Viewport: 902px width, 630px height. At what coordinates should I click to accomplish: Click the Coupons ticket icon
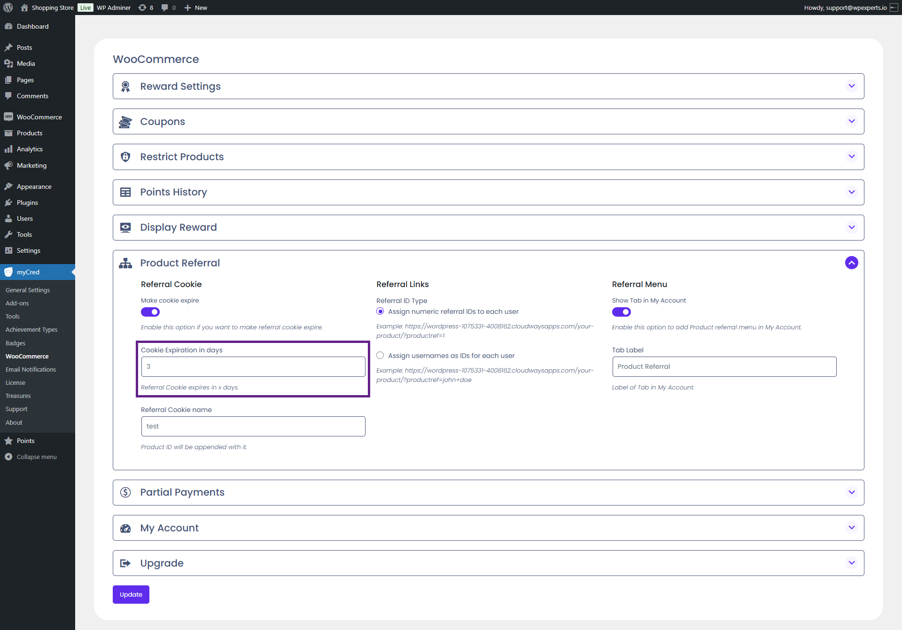(125, 122)
